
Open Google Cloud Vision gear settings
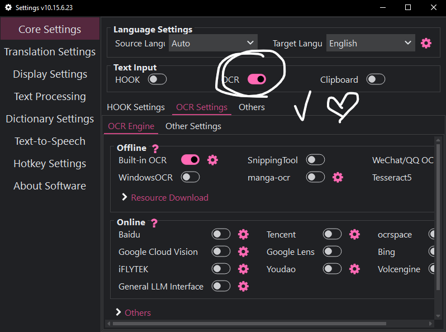click(x=243, y=252)
